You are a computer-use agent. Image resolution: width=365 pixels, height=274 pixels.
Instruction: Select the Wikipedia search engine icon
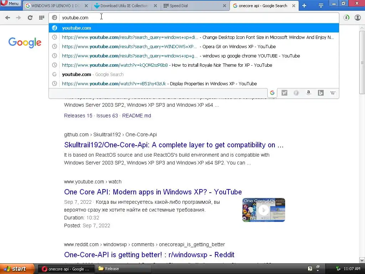[333, 93]
